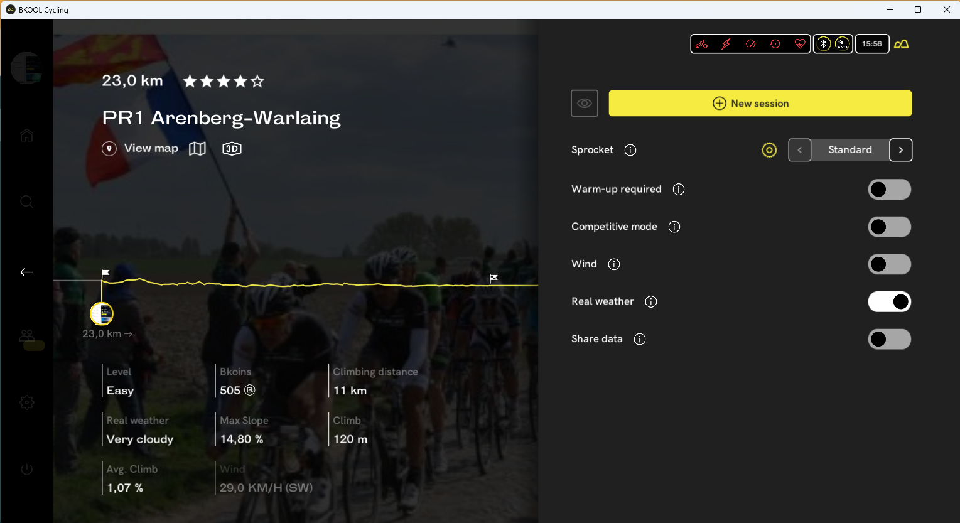Viewport: 960px width, 523px height.
Task: Click the 23,0 km label under profile
Action: click(107, 334)
